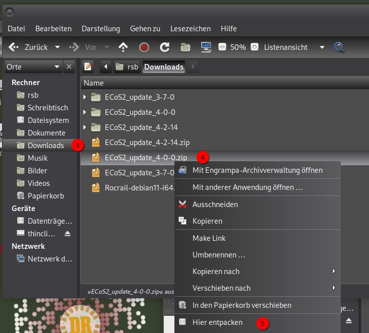Viewport: 369px width, 333px height.
Task: Click the up-to-parent-folder arrow icon
Action: point(124,47)
